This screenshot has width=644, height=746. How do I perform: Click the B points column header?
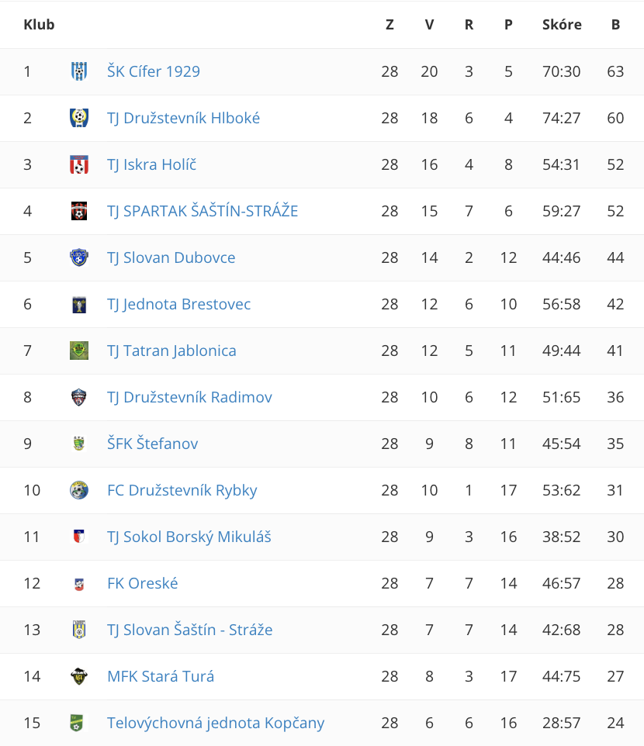point(615,25)
